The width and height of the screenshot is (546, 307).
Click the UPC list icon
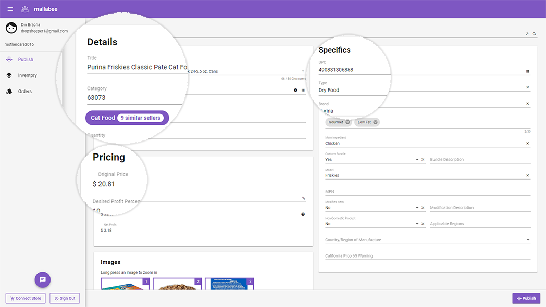528,71
